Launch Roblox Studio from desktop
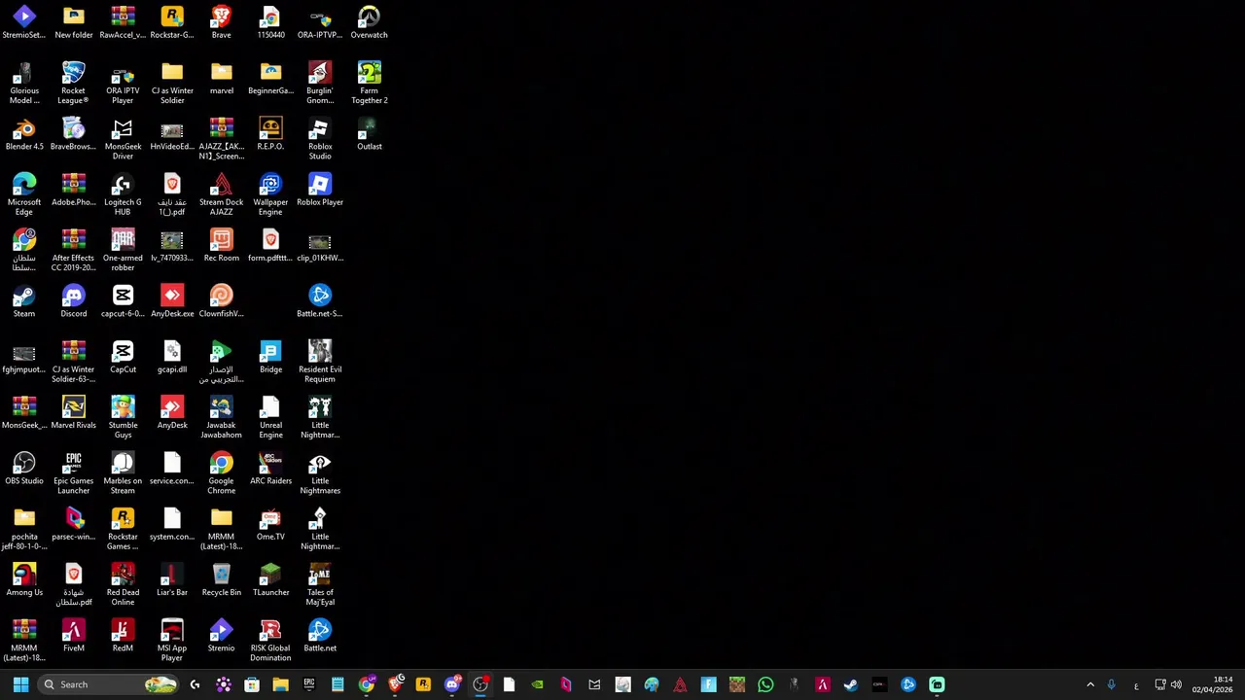Viewport: 1245px width, 700px height. pyautogui.click(x=320, y=139)
